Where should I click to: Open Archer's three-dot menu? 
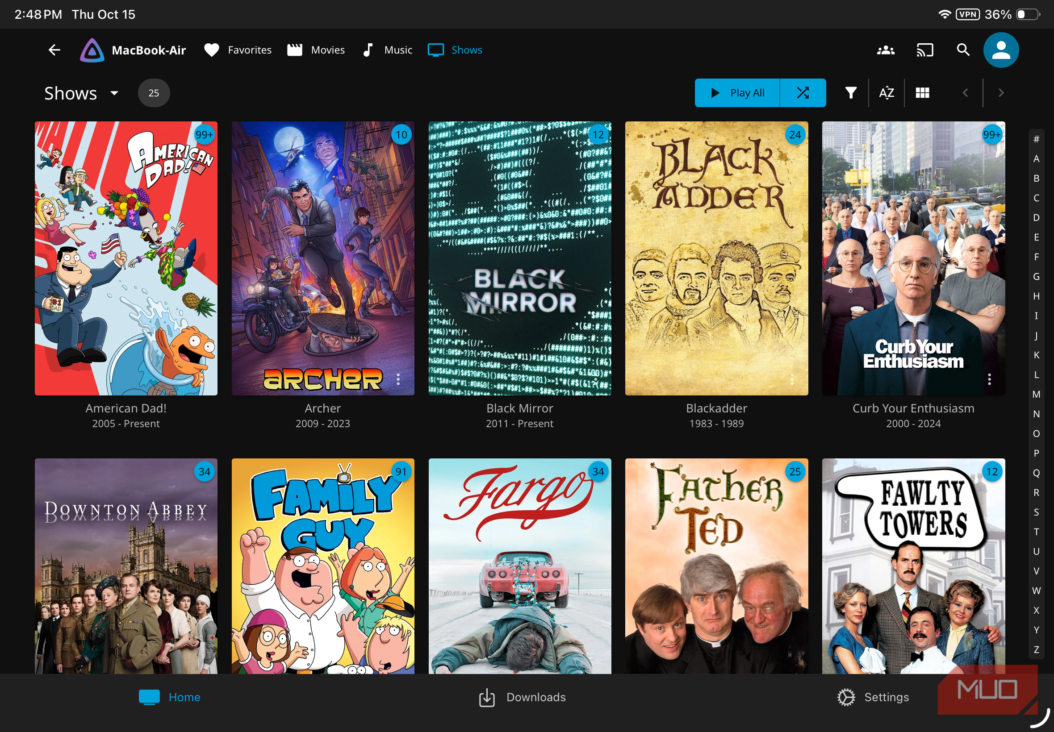(398, 379)
